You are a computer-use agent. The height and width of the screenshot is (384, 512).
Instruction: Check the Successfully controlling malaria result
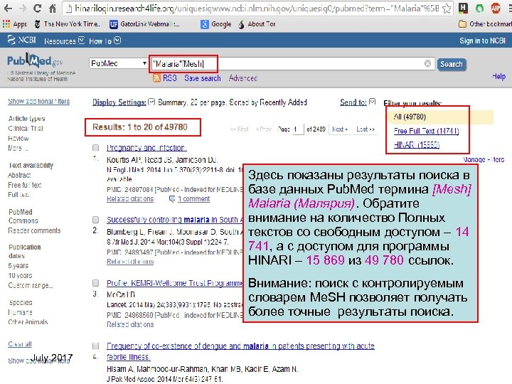click(96, 220)
